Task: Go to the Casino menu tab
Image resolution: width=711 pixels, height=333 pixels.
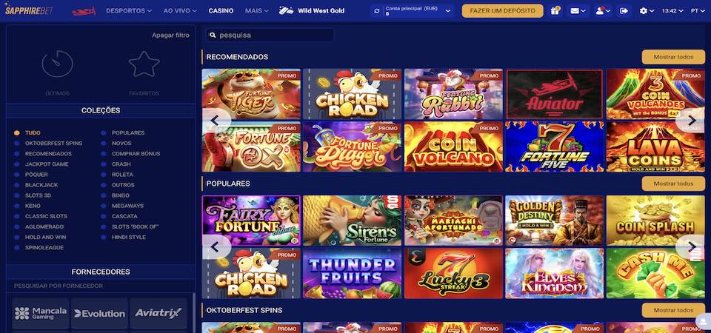Action: pos(221,10)
